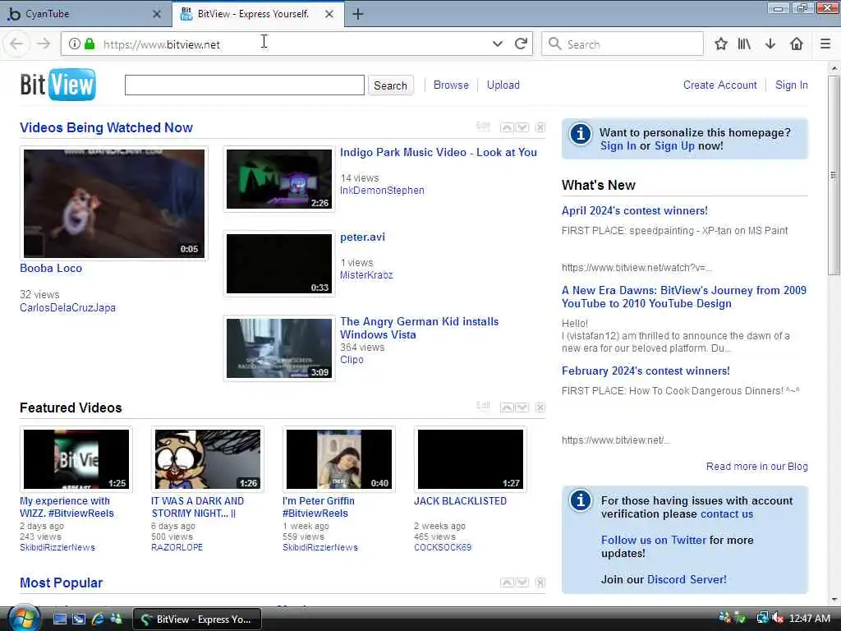Click Sign In in the header
Image resolution: width=841 pixels, height=631 pixels.
click(x=791, y=85)
